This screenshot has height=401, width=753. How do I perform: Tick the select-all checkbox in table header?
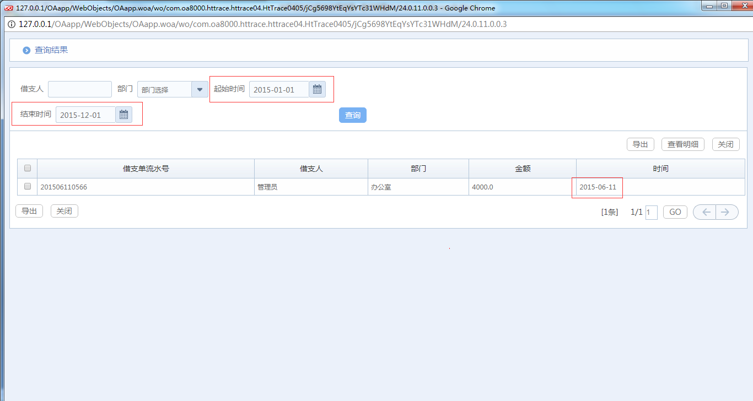pyautogui.click(x=28, y=169)
